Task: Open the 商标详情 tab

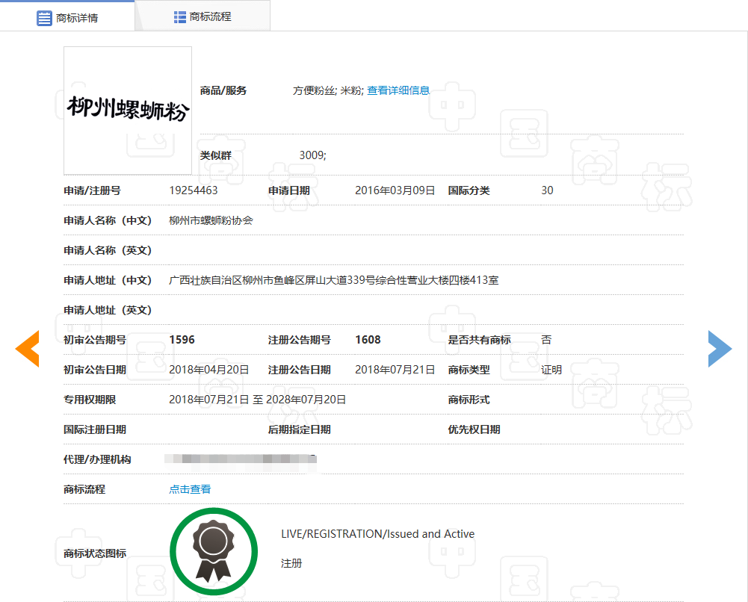Action: coord(67,17)
